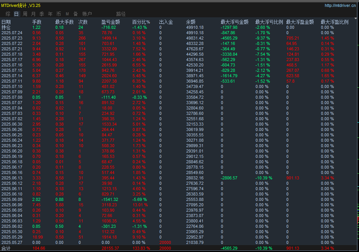Click the total percentage 133.83 %
Viewport: 359px width, 252px height.
(x=141, y=248)
